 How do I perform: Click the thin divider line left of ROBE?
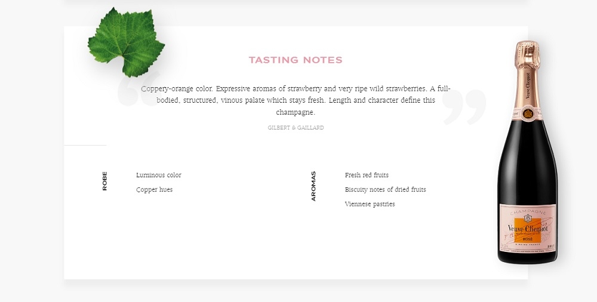pyautogui.click(x=85, y=145)
